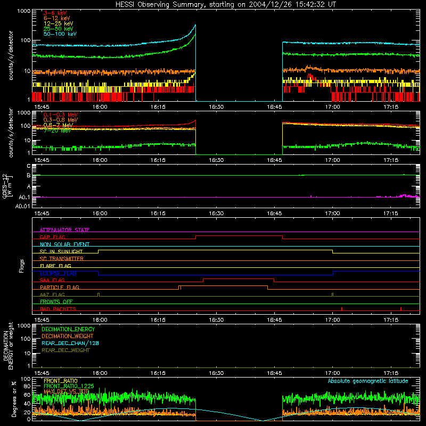Screen dimensions: 426x426
Task: Choose the FLARE_FLAG label
Action: pyautogui.click(x=55, y=266)
